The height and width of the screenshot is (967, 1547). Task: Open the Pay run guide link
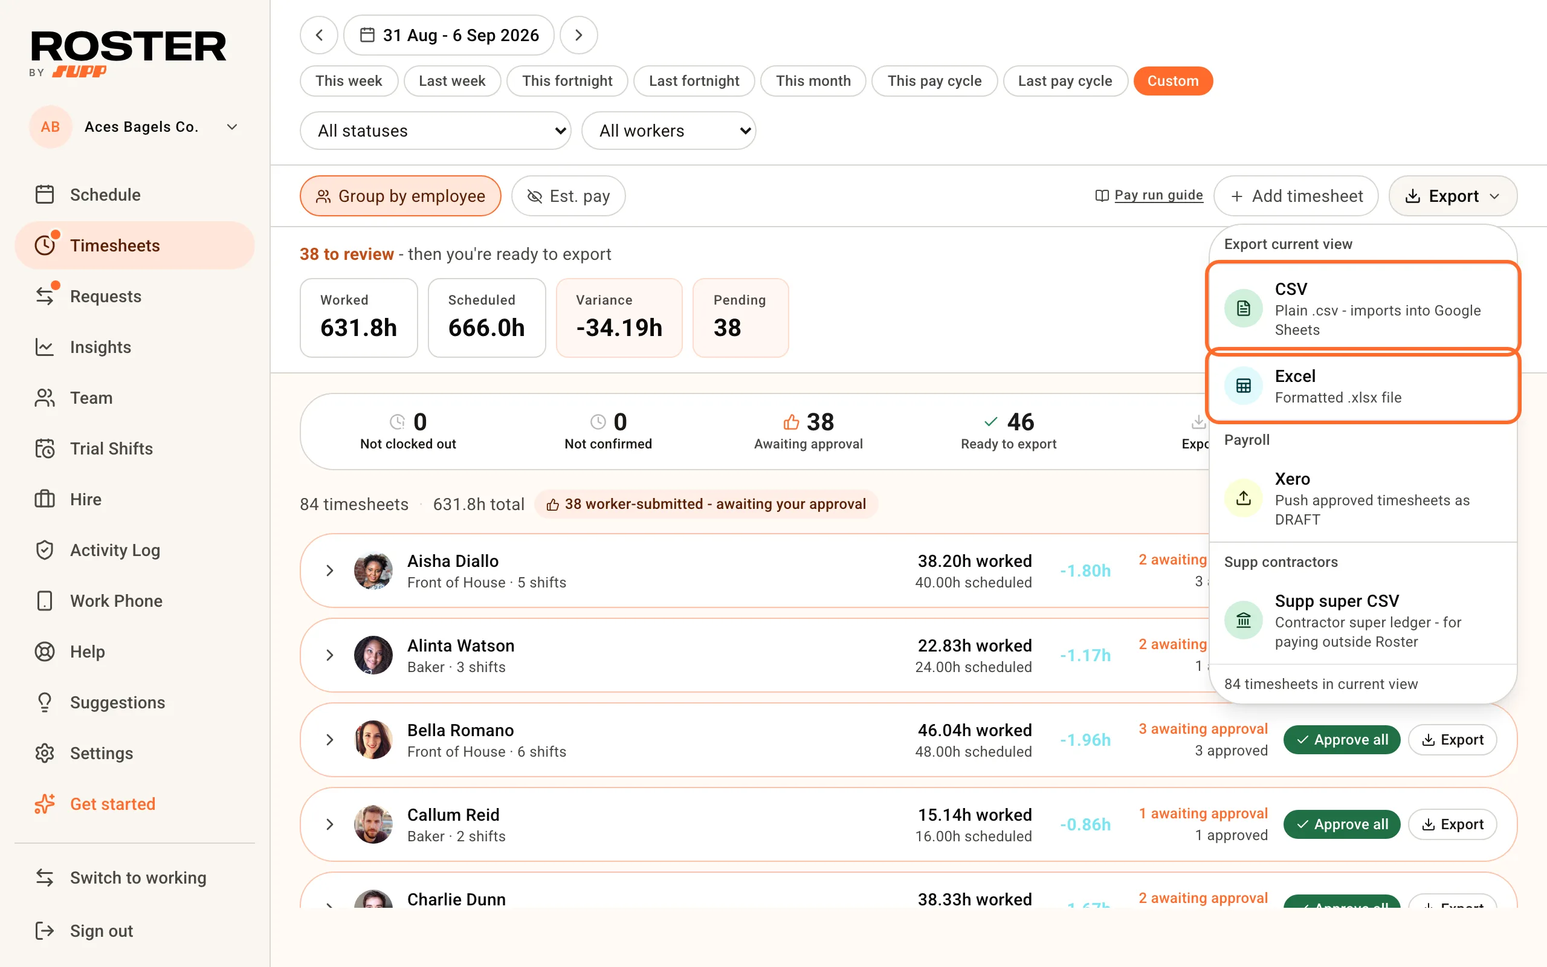[1149, 195]
